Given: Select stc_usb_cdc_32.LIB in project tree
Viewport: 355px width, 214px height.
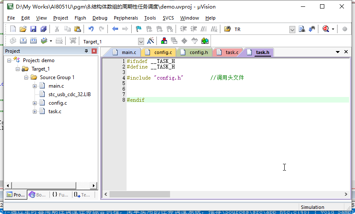Looking at the screenshot, I should coord(69,94).
